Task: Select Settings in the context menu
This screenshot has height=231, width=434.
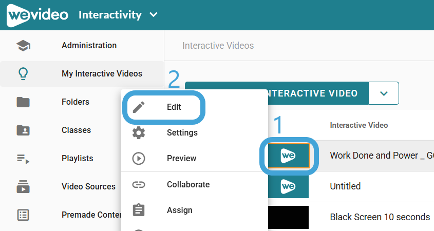Action: tap(182, 133)
